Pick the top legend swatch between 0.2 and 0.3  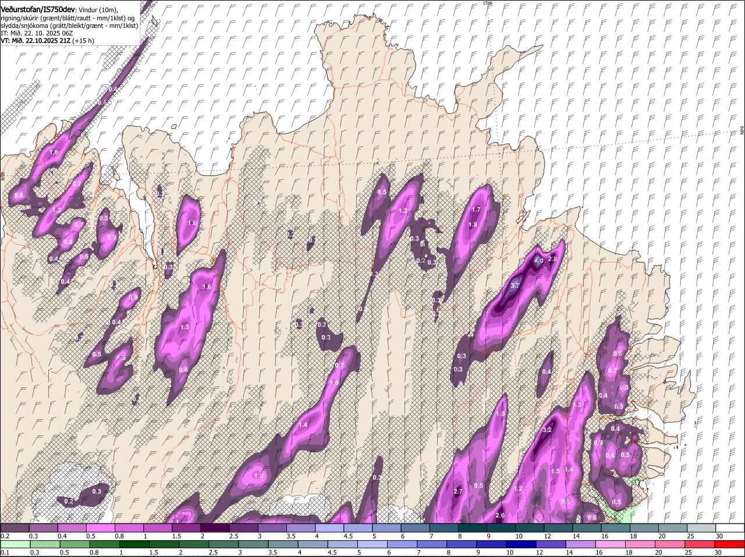click(15, 527)
